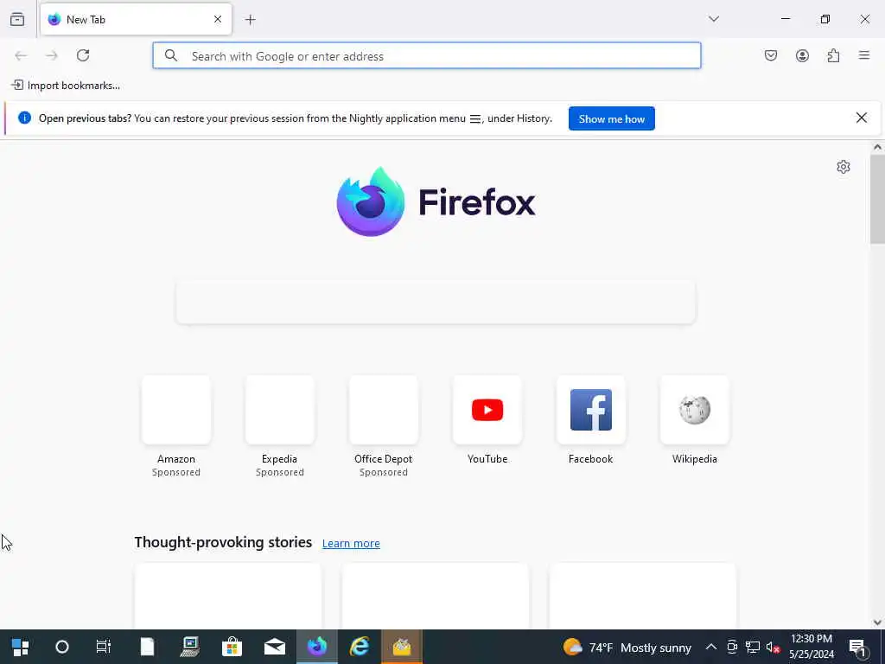
Task: Click the Learn more link
Action: pyautogui.click(x=351, y=543)
